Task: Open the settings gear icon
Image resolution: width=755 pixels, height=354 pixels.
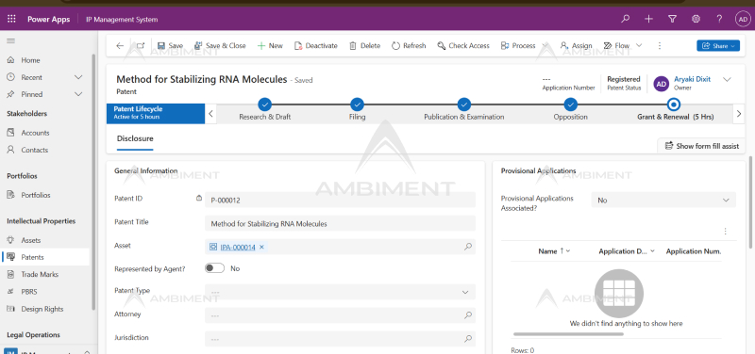Action: pos(696,19)
